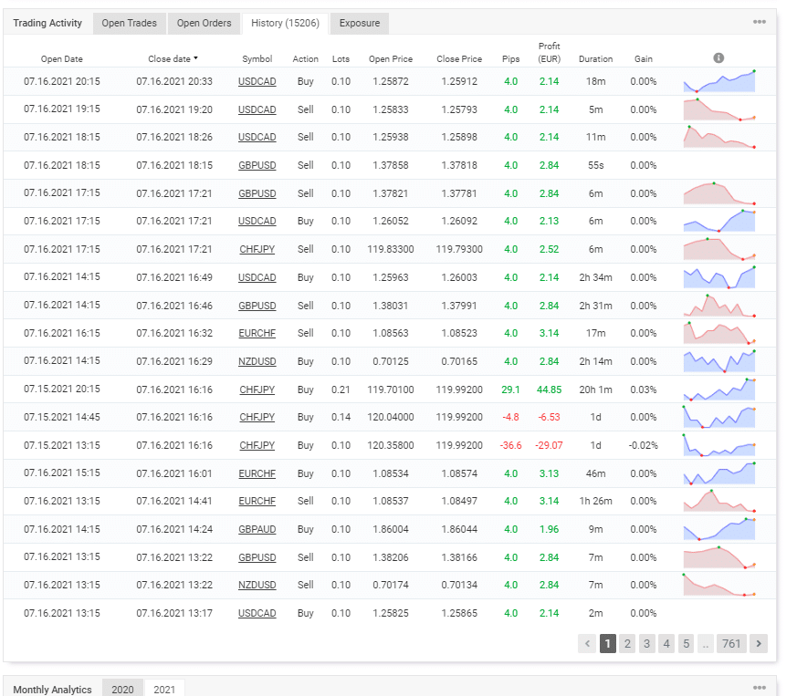
Task: Go to history page 5
Action: click(687, 644)
